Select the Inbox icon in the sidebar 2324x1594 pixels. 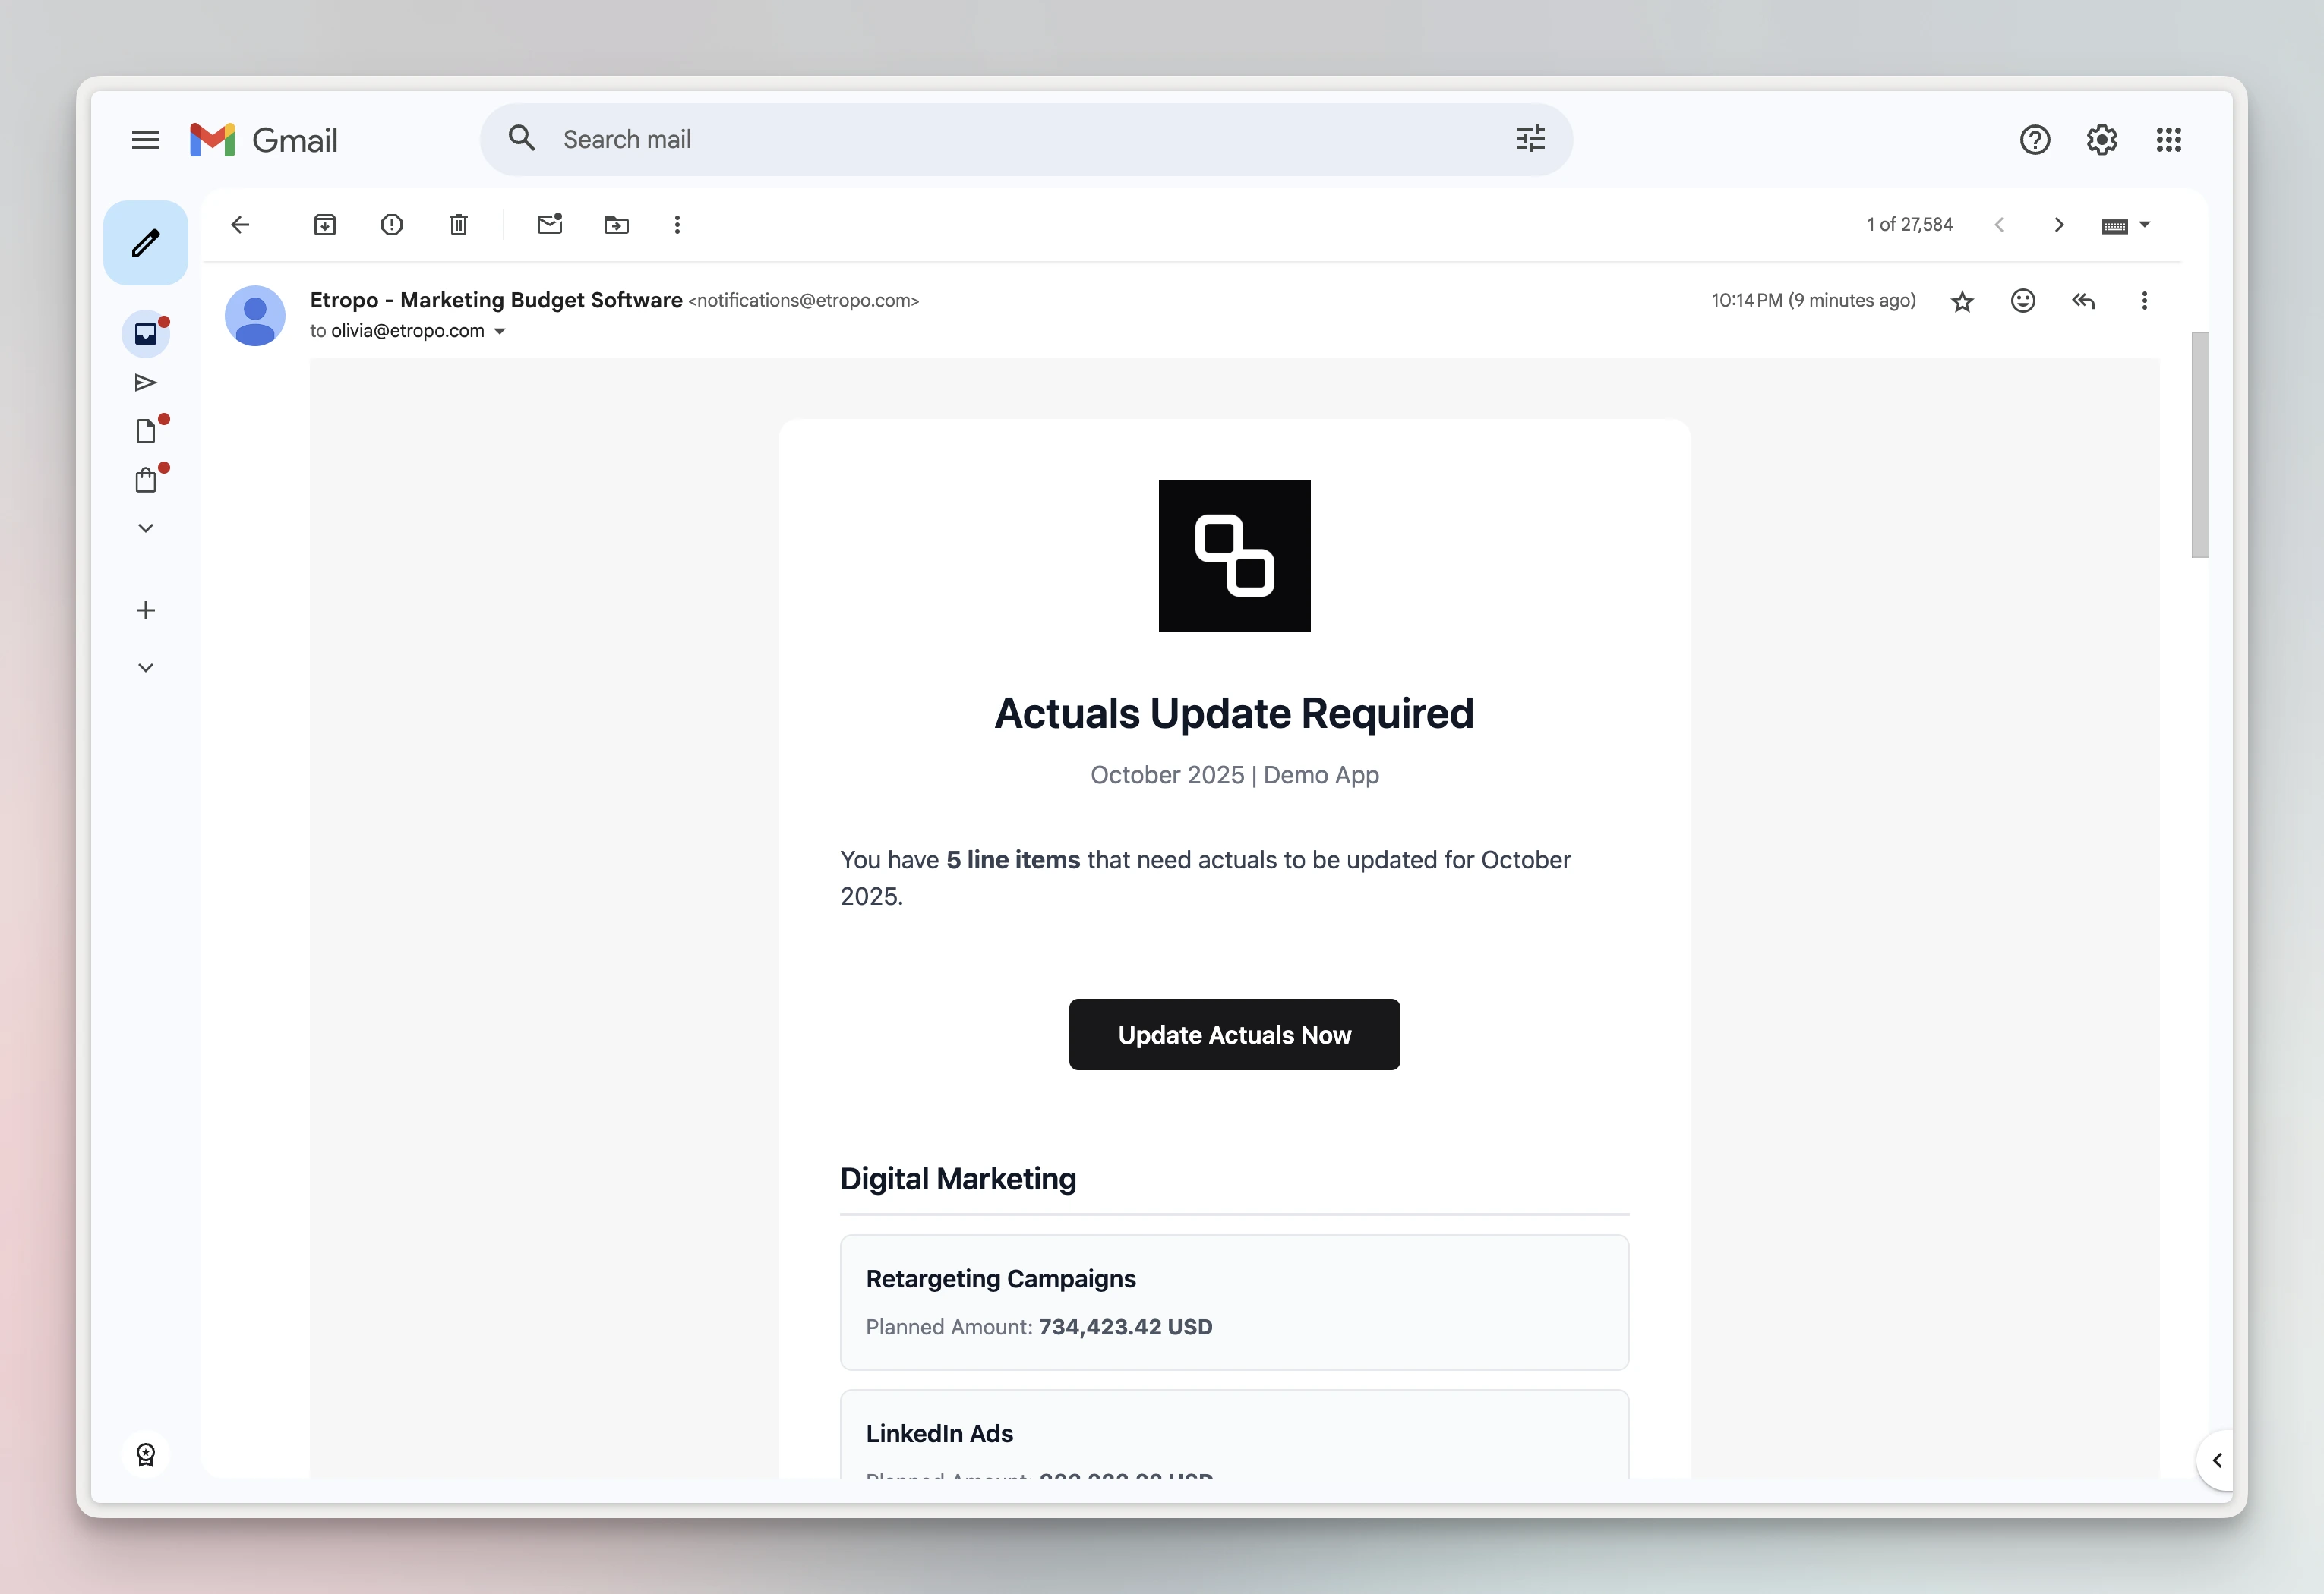click(x=146, y=334)
